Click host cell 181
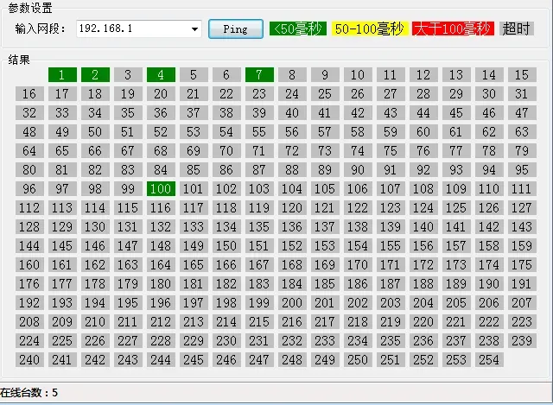 194,284
